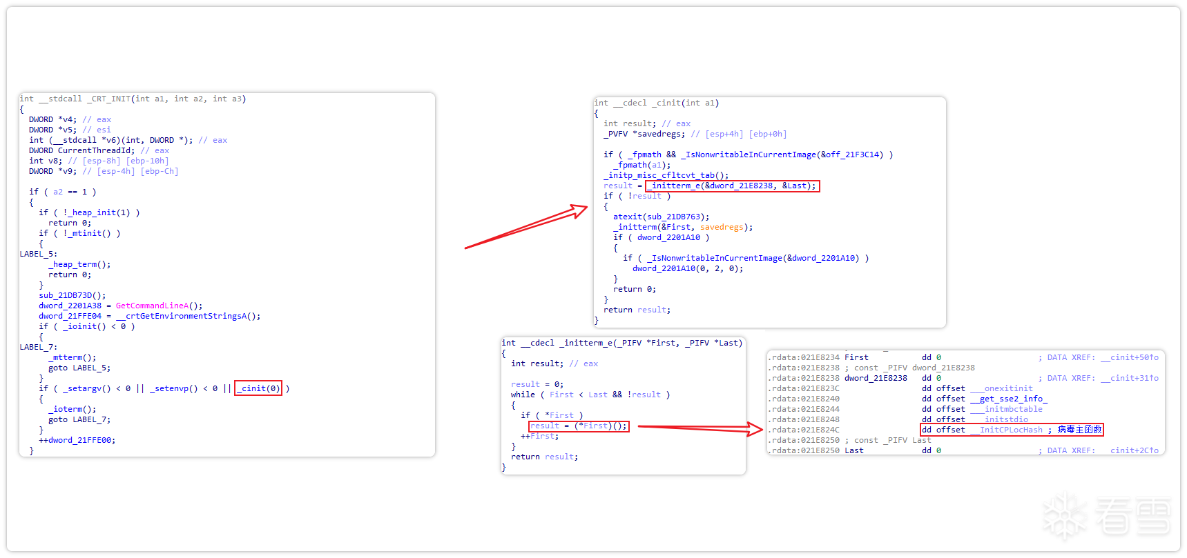
Task: Click the 'DWORD CurrentThreadId' declaration
Action: point(99,150)
